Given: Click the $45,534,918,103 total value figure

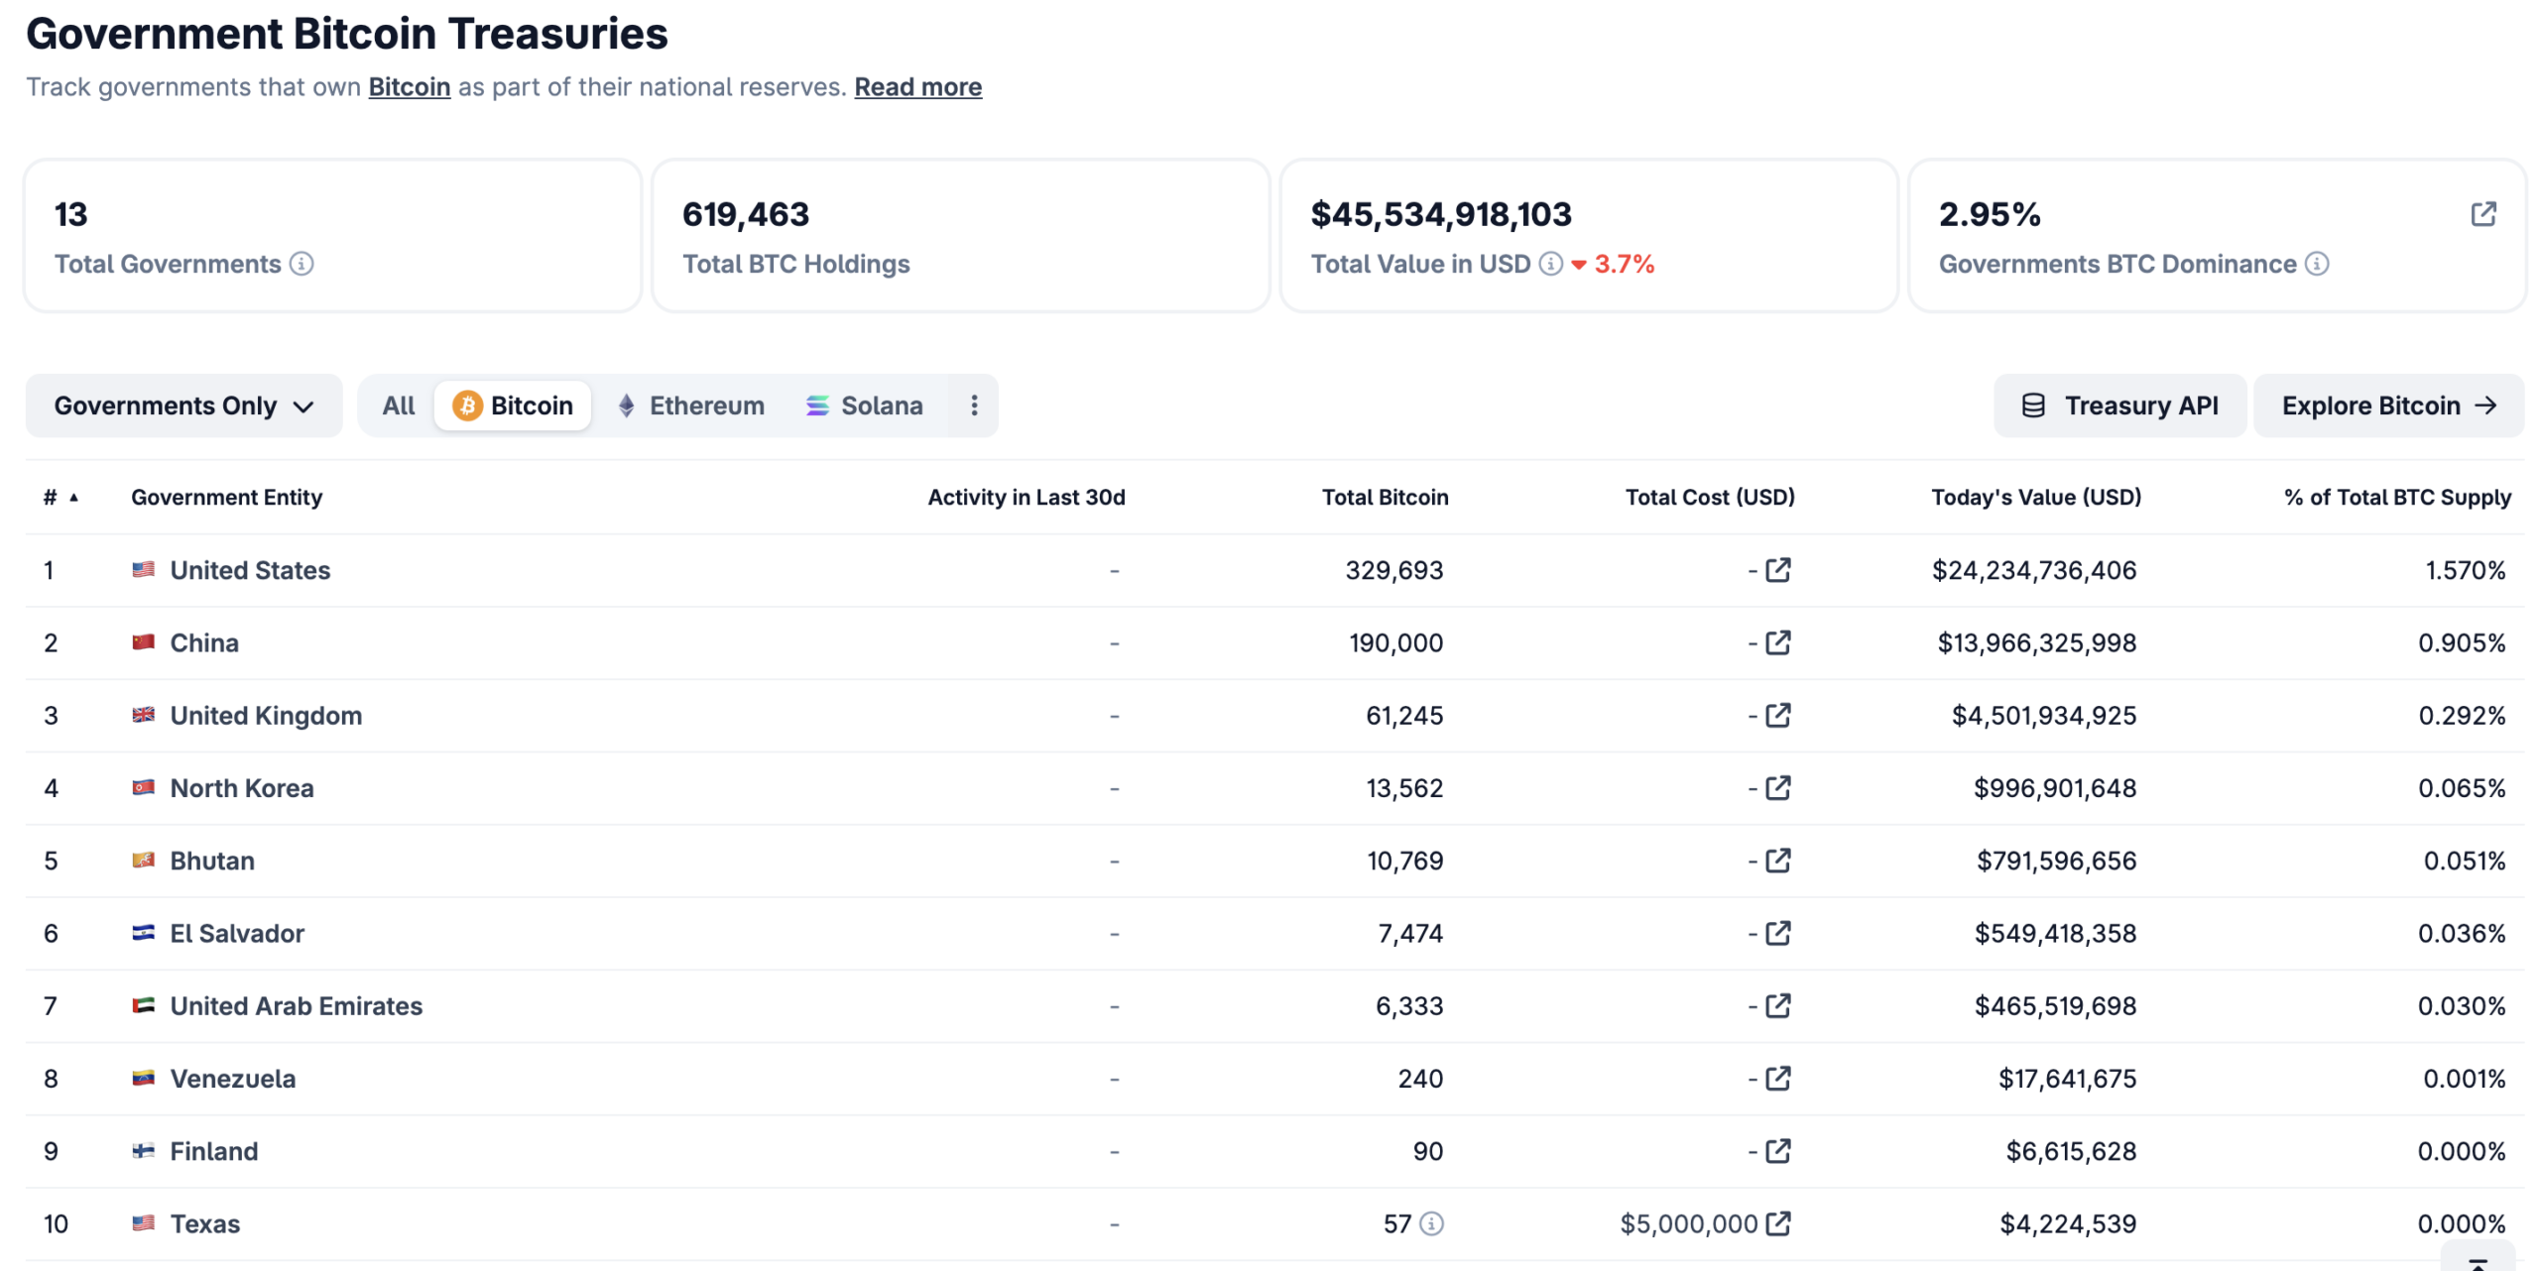Looking at the screenshot, I should (1441, 214).
